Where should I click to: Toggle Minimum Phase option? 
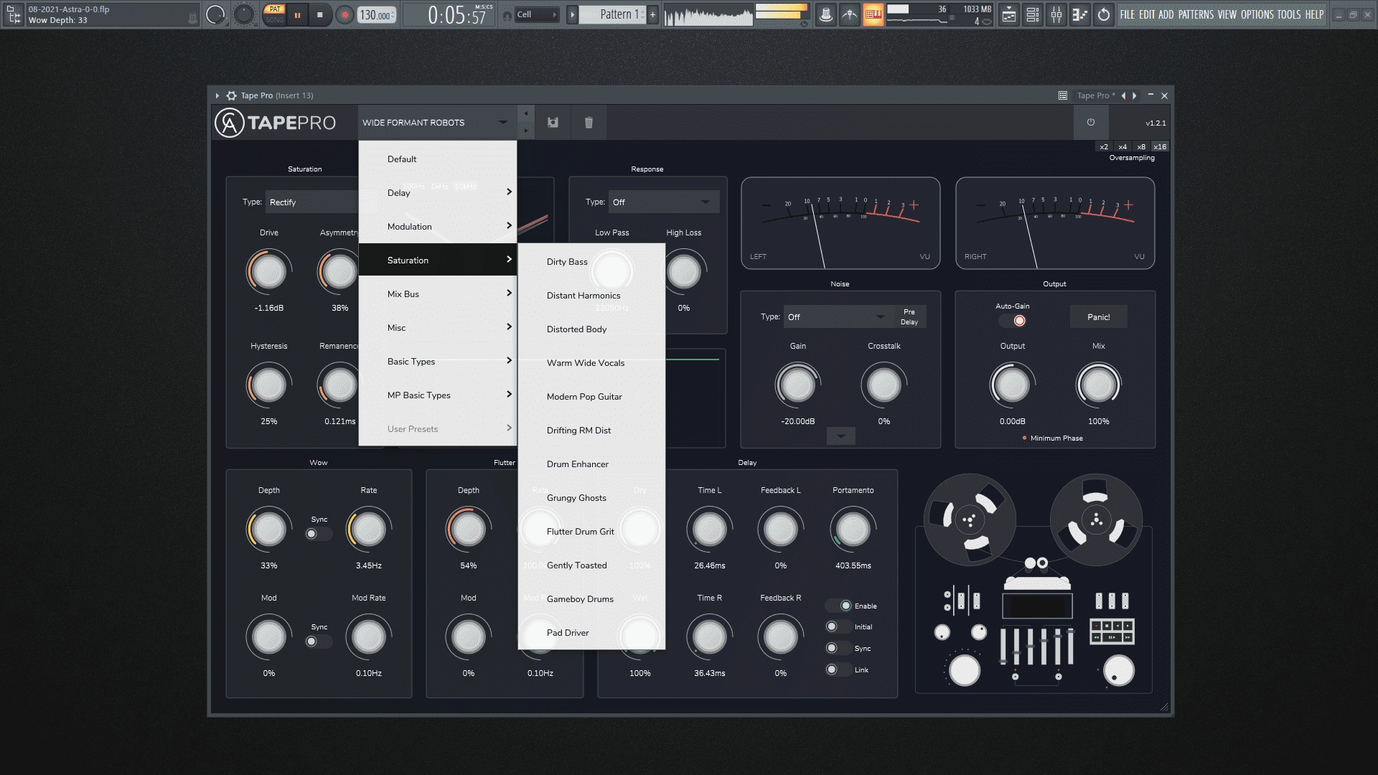[x=1052, y=438]
